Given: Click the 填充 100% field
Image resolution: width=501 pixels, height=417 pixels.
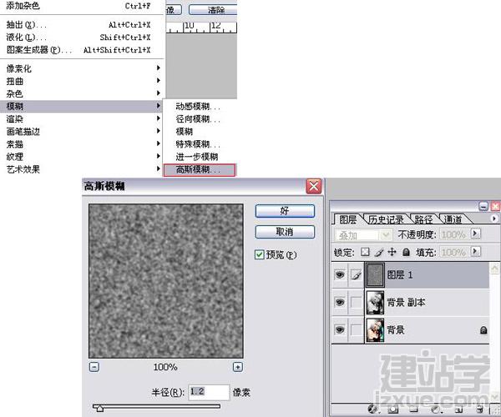Looking at the screenshot, I should click(455, 253).
